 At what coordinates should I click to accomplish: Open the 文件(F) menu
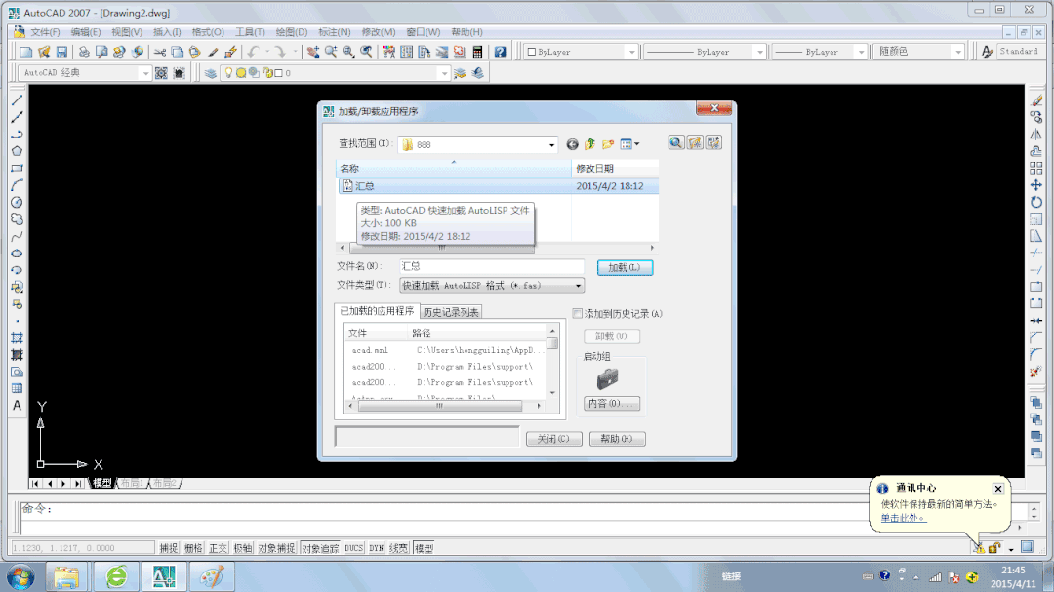pyautogui.click(x=45, y=32)
